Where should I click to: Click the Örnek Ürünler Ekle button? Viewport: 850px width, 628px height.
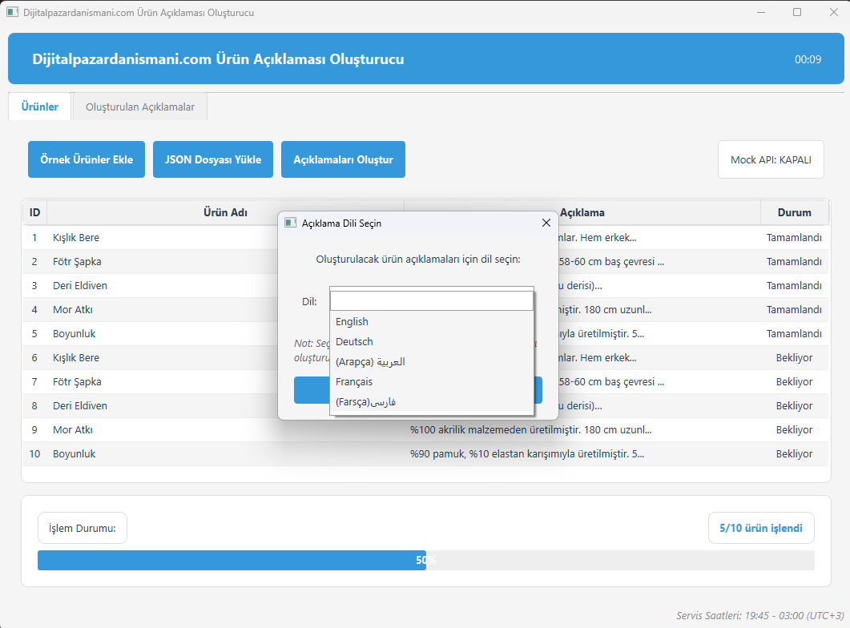pyautogui.click(x=87, y=159)
